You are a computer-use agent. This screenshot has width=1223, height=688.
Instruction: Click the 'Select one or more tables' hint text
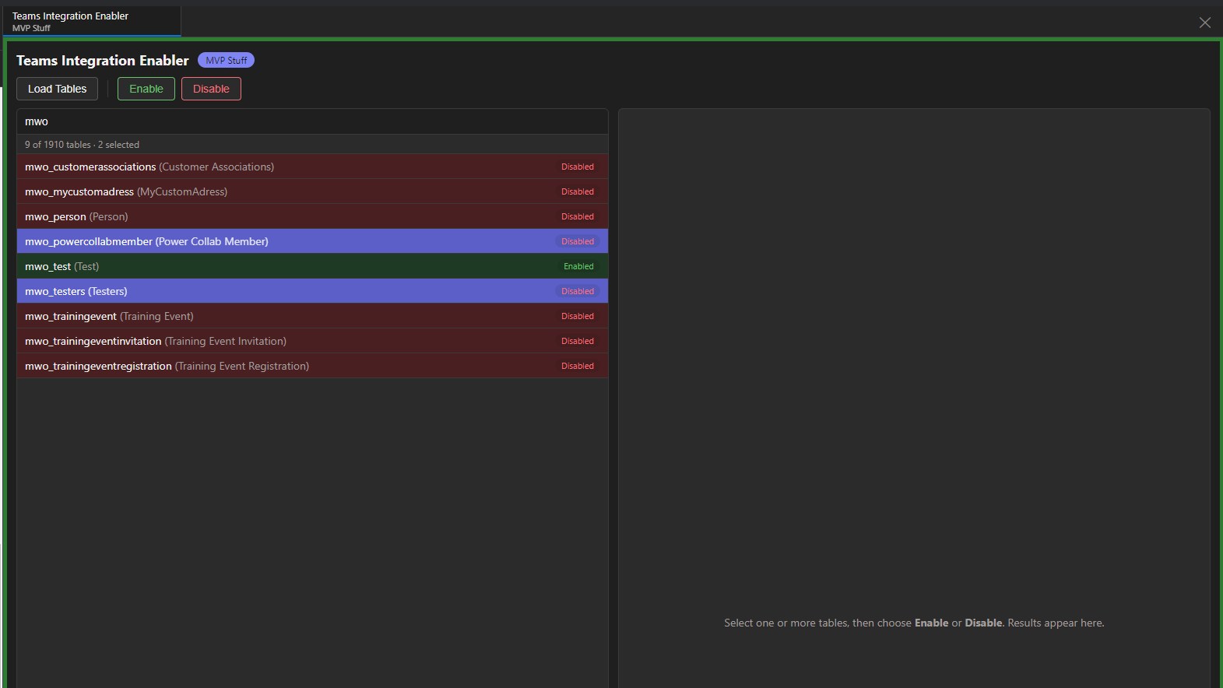tap(914, 623)
